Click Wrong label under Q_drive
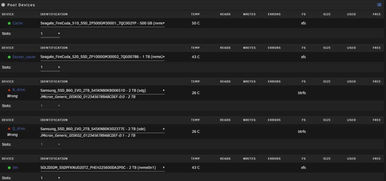This screenshot has width=386, height=181. [x=12, y=134]
